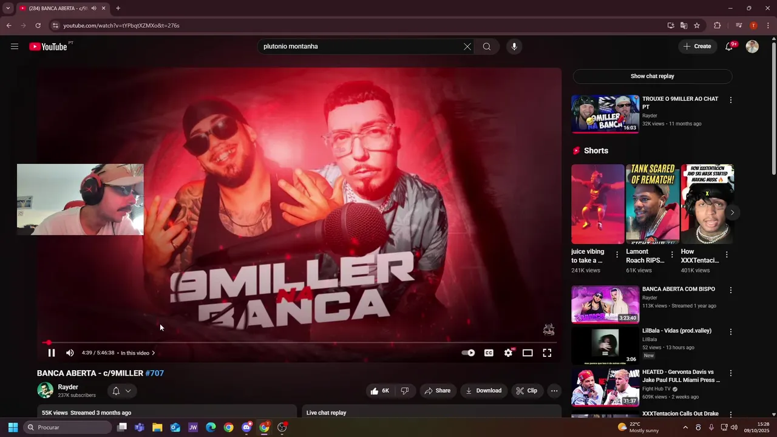The width and height of the screenshot is (777, 437).
Task: Open options for the 'Lamont Roach RIPS' short
Action: click(672, 255)
